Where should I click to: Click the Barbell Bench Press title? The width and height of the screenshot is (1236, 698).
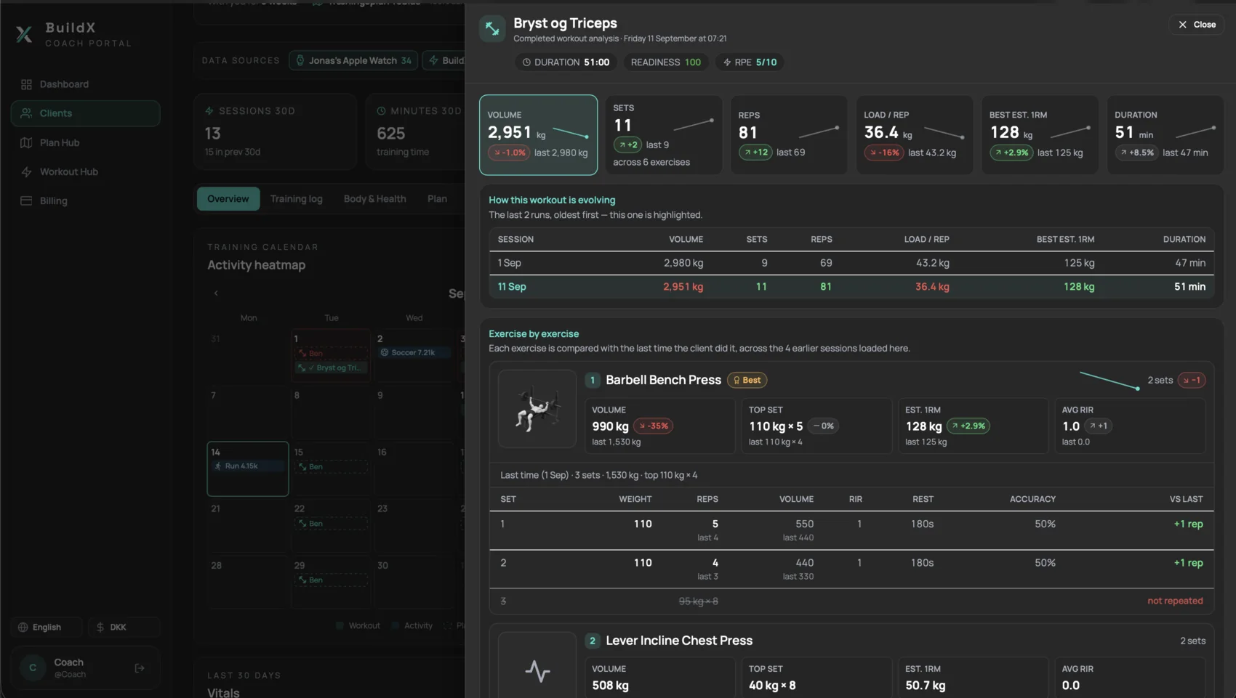663,381
